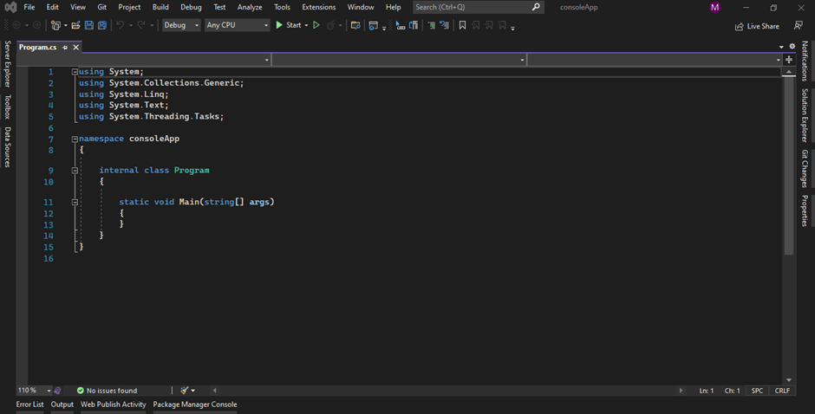Toggle the SPC indentation indicator
The image size is (815, 414).
click(x=757, y=391)
